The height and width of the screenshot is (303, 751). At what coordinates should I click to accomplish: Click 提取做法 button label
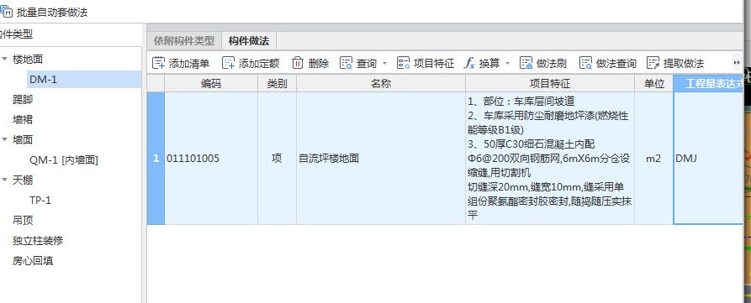point(684,64)
